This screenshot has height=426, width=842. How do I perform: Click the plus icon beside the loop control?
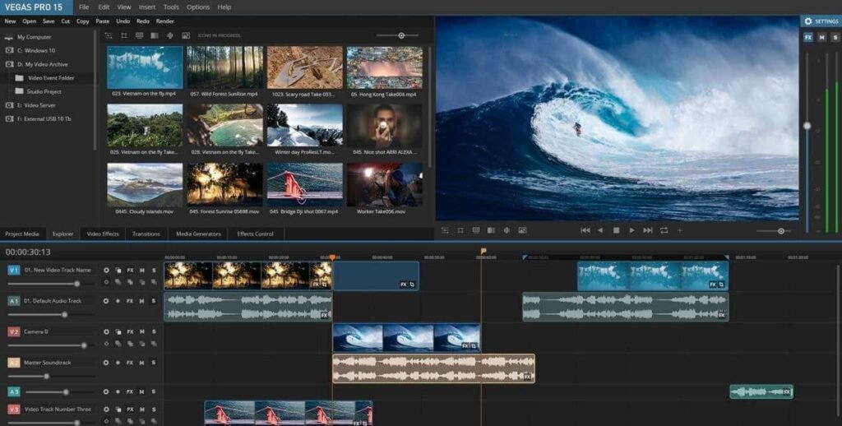tap(679, 230)
